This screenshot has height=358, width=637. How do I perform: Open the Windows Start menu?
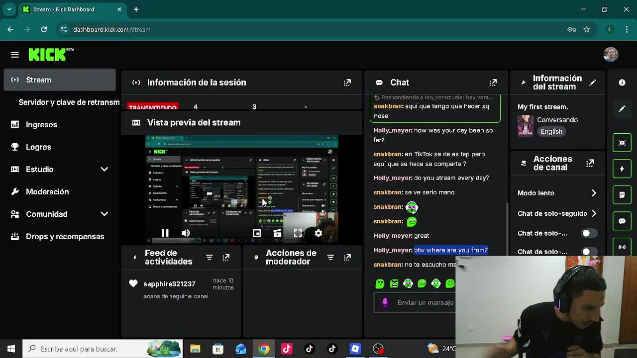pyautogui.click(x=11, y=349)
